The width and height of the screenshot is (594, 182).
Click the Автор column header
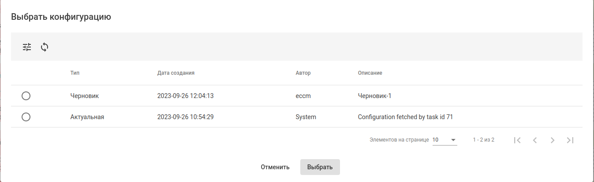pyautogui.click(x=303, y=73)
